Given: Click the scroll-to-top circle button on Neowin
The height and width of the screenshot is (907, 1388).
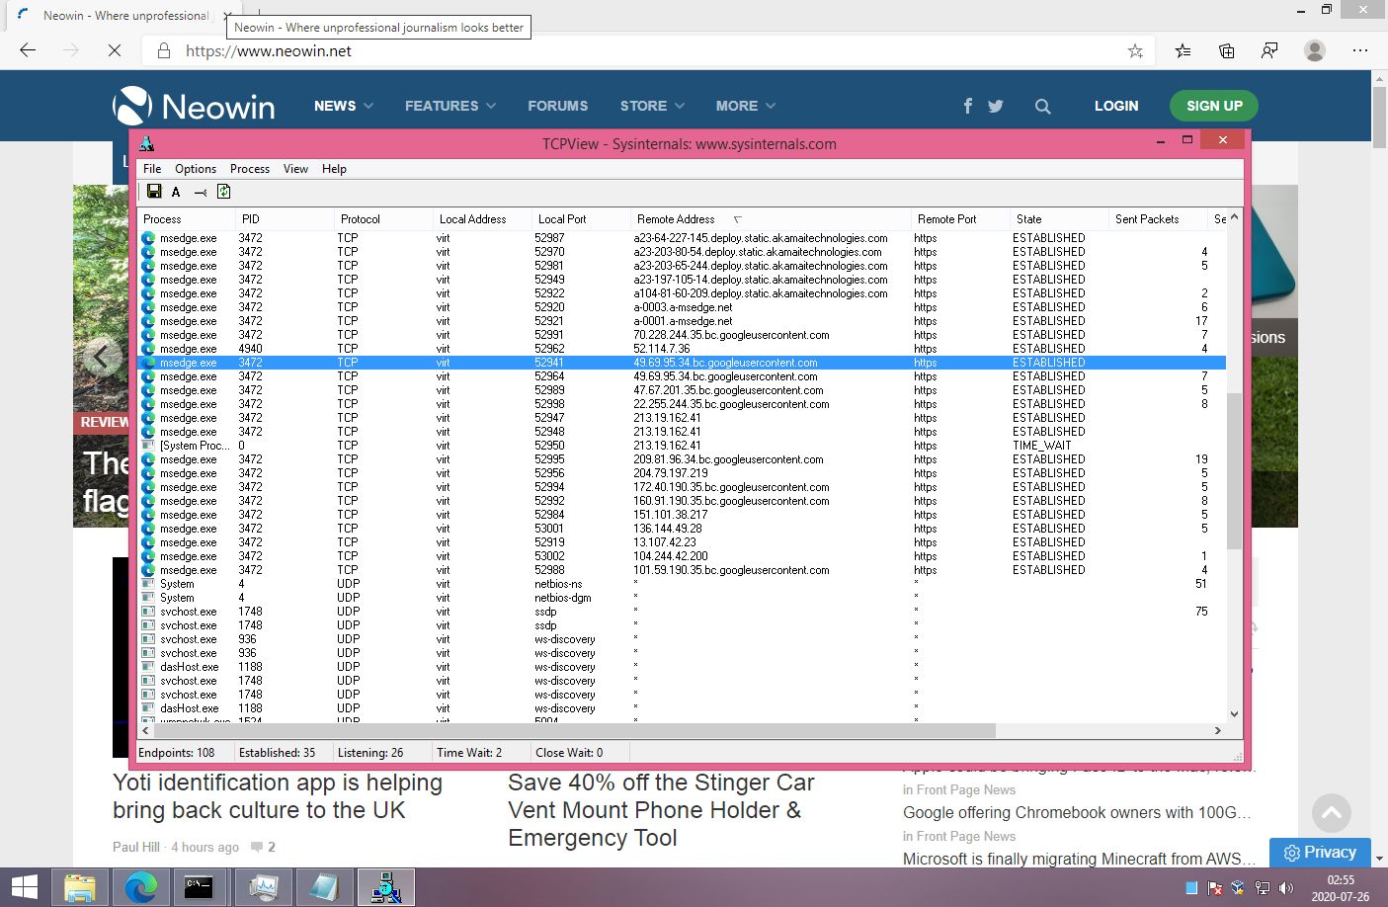Looking at the screenshot, I should point(1331,813).
